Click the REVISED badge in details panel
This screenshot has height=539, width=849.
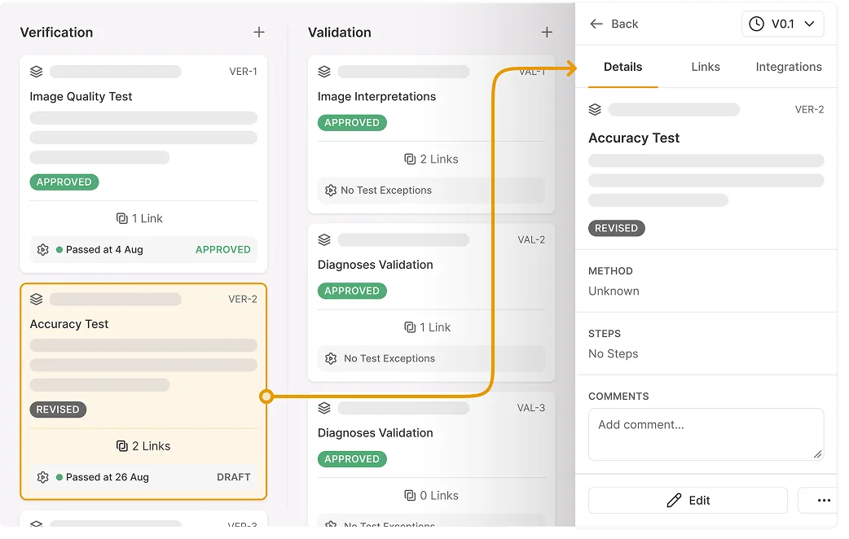pyautogui.click(x=617, y=228)
